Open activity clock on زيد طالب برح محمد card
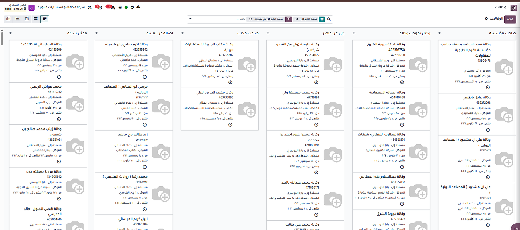This screenshot has height=230, width=520. coord(145,167)
